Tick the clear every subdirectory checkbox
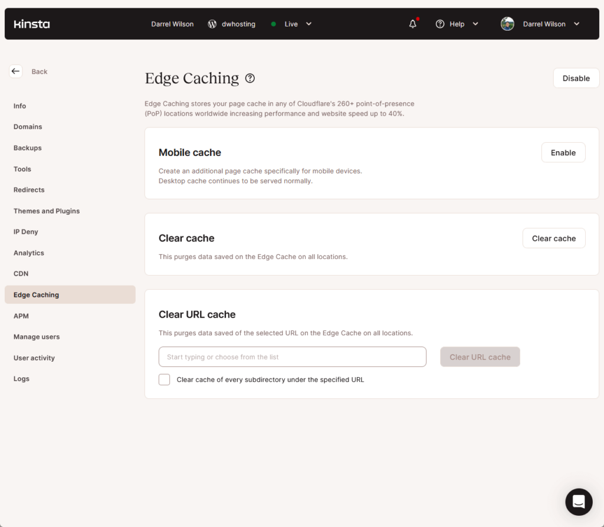 click(164, 379)
